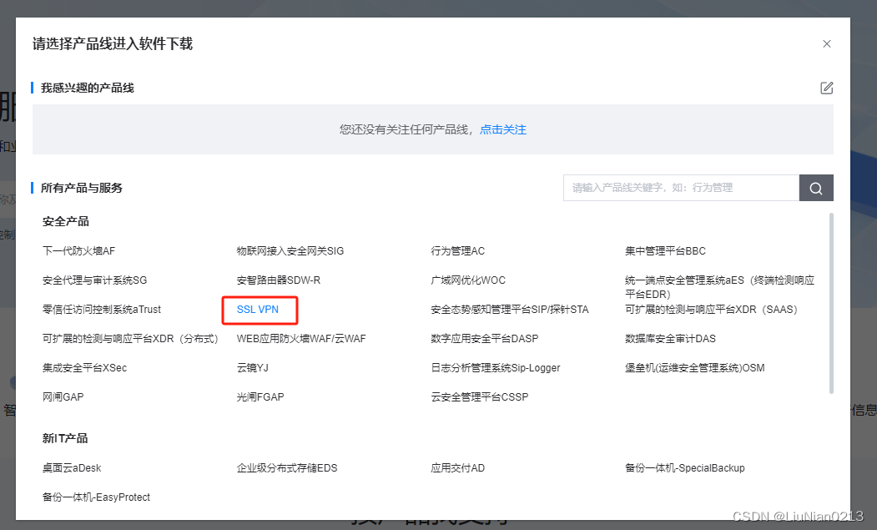
Task: Select 堡垒机(运维安全管理系统)OSM
Action: 694,368
